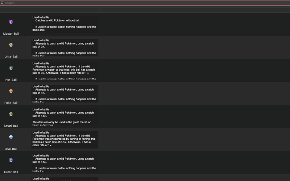Click the Great-Ball name label
Image resolution: width=290 pixels, height=181 pixels.
coord(11,172)
